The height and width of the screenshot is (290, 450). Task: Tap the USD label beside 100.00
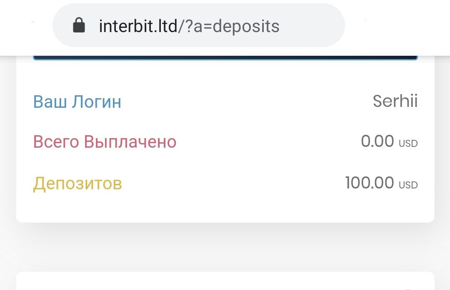(408, 185)
